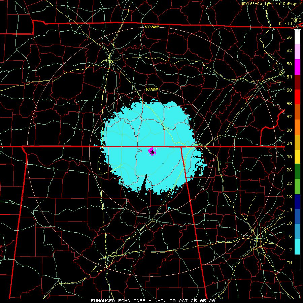Click the '26' legend value

(289, 170)
